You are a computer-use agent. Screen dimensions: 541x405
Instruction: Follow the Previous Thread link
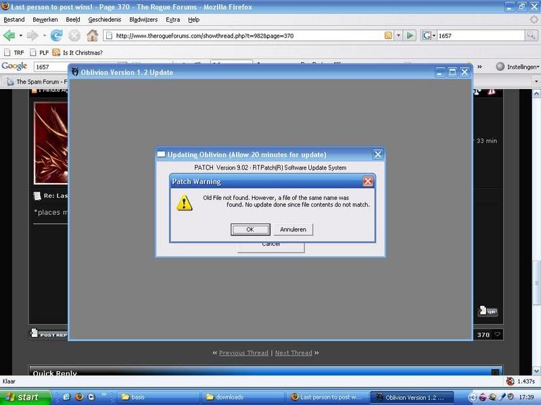[243, 352]
